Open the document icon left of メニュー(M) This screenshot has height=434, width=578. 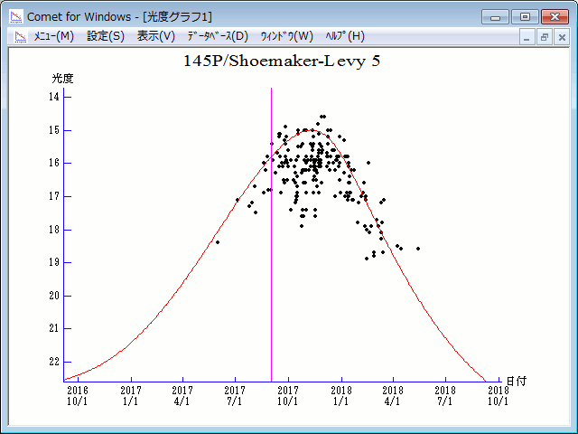17,36
